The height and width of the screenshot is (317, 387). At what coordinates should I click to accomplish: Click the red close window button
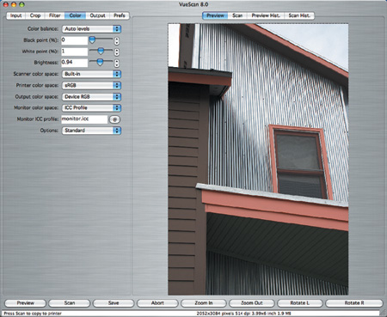pyautogui.click(x=6, y=4)
